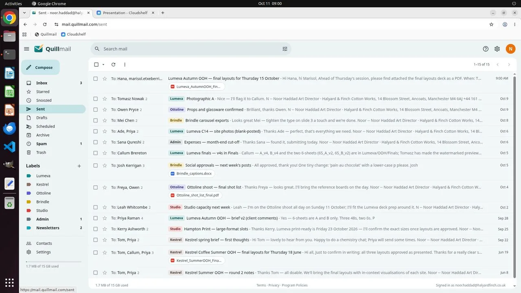The image size is (521, 293).
Task: Check the Kerry Ashworth email checkbox
Action: pos(96,229)
